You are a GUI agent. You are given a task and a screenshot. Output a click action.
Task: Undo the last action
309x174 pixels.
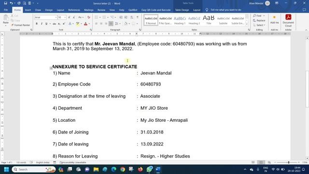[x=11, y=3]
